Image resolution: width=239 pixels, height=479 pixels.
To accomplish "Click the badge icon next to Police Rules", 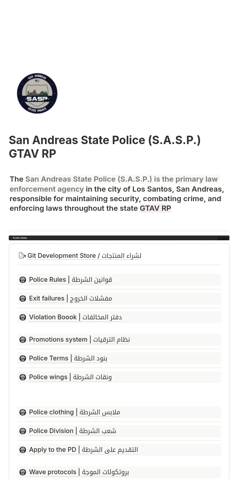I will click(23, 280).
